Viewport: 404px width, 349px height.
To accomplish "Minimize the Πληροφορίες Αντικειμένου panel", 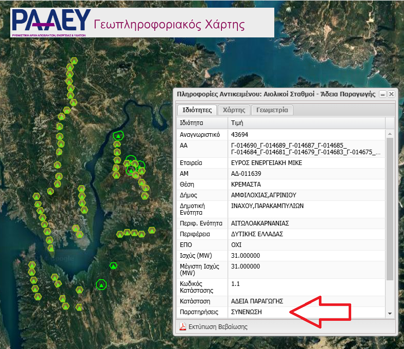I will pyautogui.click(x=382, y=94).
